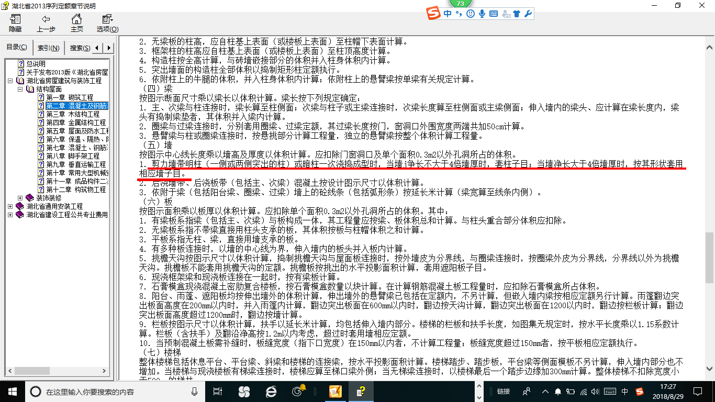Open the Sogou skin shirt icon
Viewport: 715px width, 402px height.
coord(517,14)
